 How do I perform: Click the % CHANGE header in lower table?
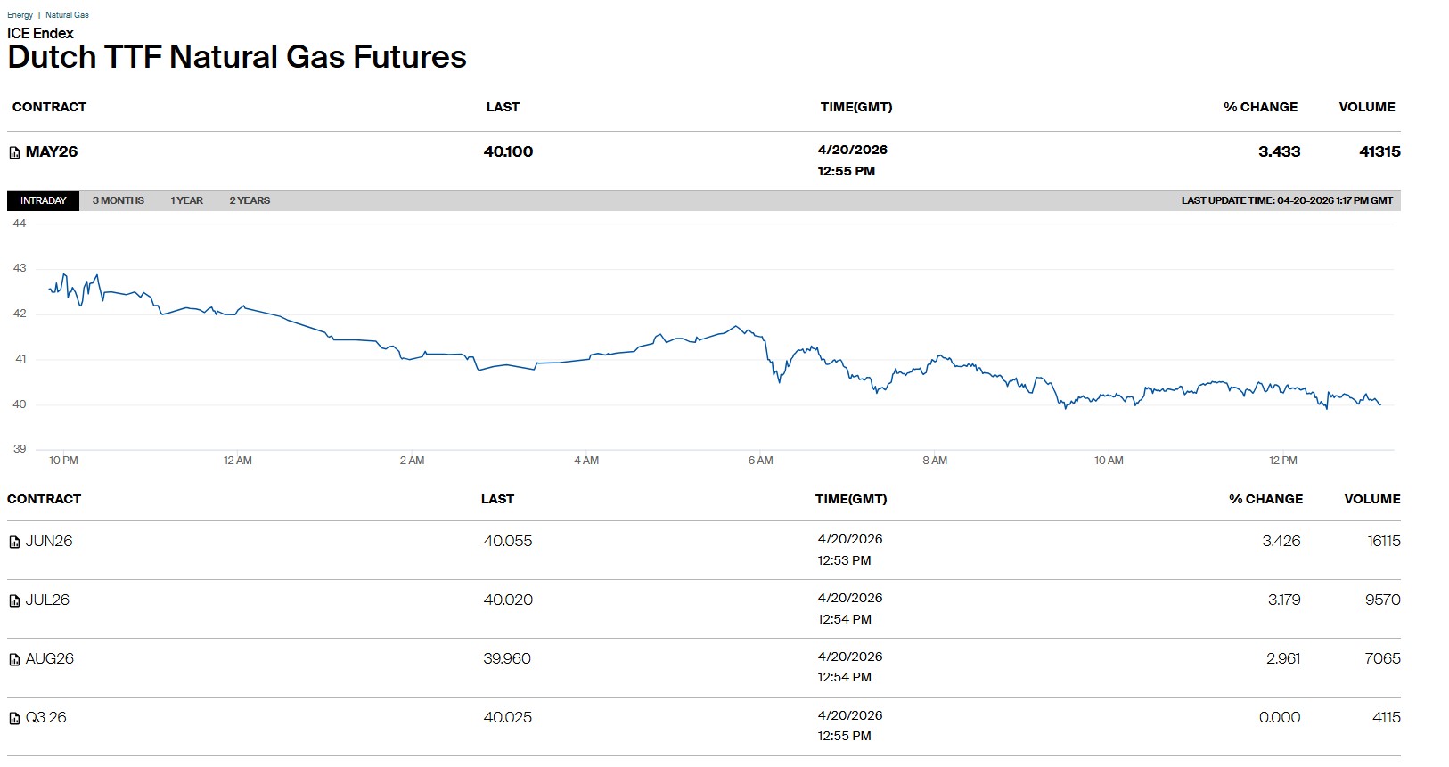tap(1265, 499)
